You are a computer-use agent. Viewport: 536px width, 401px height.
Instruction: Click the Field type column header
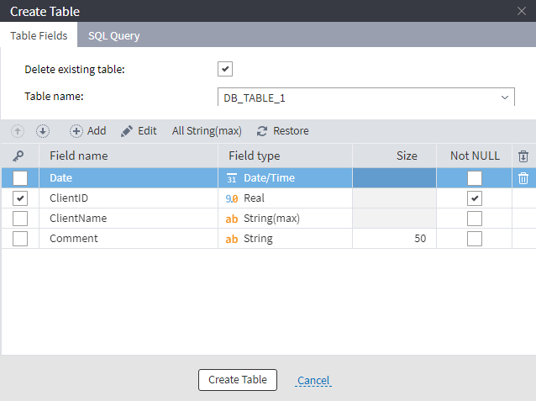(x=285, y=156)
